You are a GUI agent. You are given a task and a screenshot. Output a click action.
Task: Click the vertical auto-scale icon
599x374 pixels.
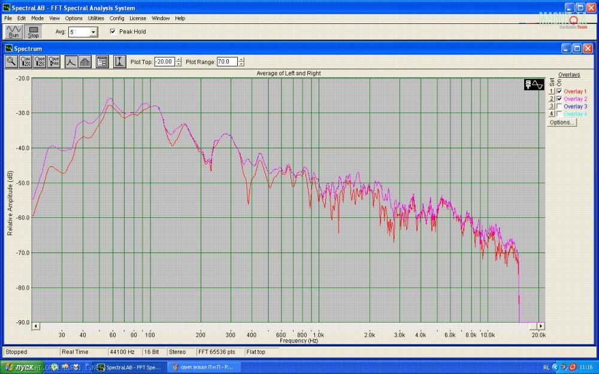click(x=119, y=61)
